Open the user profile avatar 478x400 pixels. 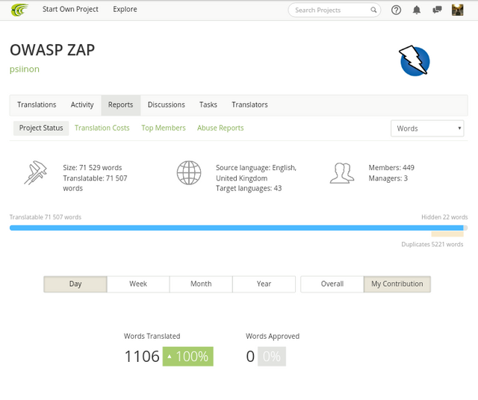pyautogui.click(x=457, y=10)
